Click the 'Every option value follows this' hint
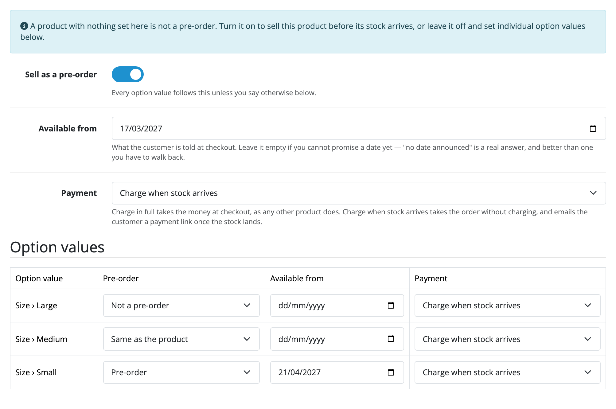The image size is (616, 409). point(214,93)
